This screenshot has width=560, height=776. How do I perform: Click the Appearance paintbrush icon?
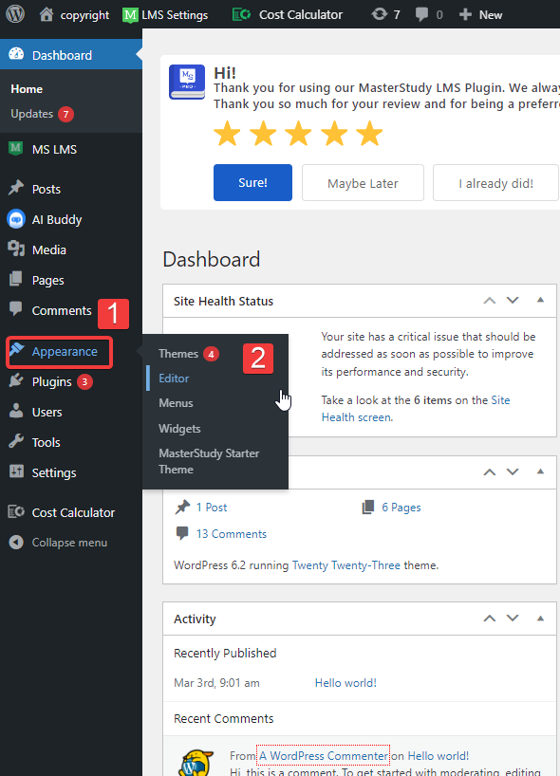[x=16, y=350]
